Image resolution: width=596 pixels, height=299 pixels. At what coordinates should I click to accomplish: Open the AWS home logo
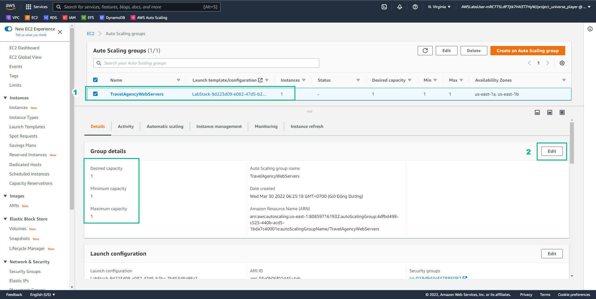[x=10, y=7]
